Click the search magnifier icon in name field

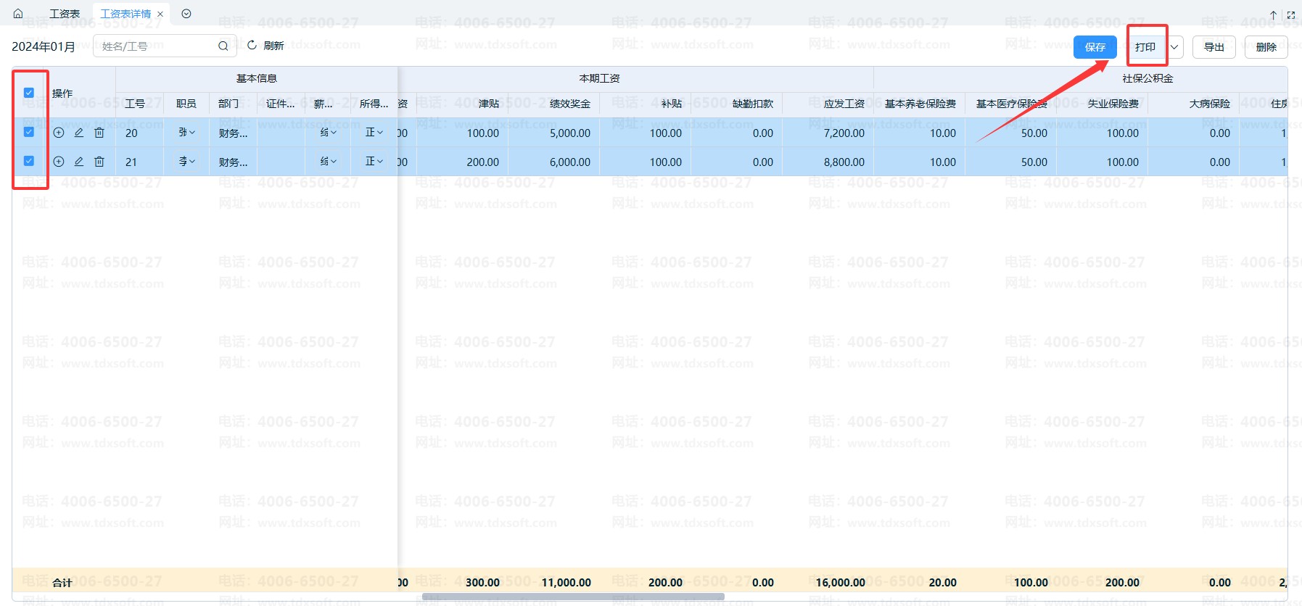223,46
